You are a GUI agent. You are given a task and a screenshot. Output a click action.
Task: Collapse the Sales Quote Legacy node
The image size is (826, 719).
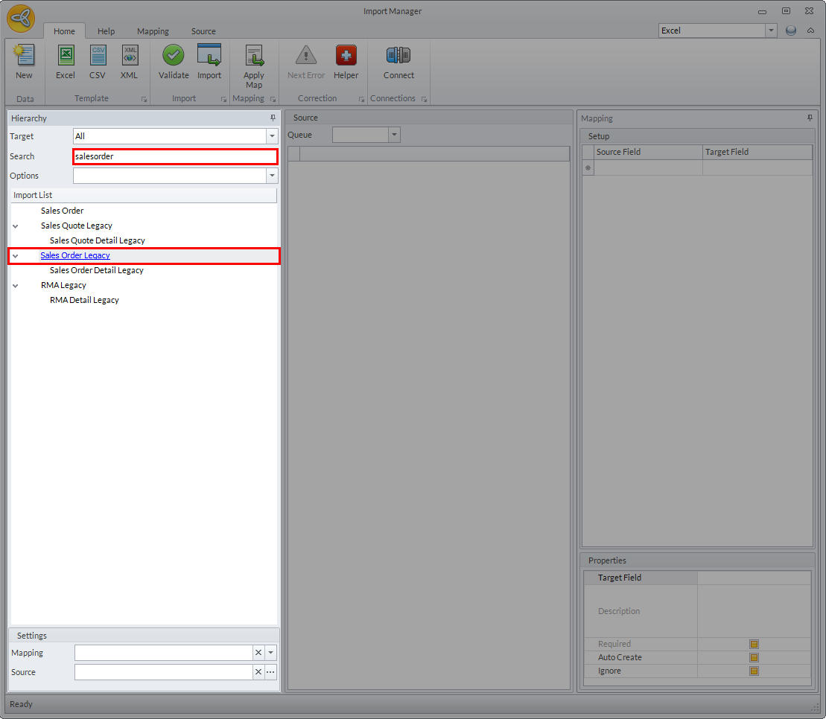point(16,226)
